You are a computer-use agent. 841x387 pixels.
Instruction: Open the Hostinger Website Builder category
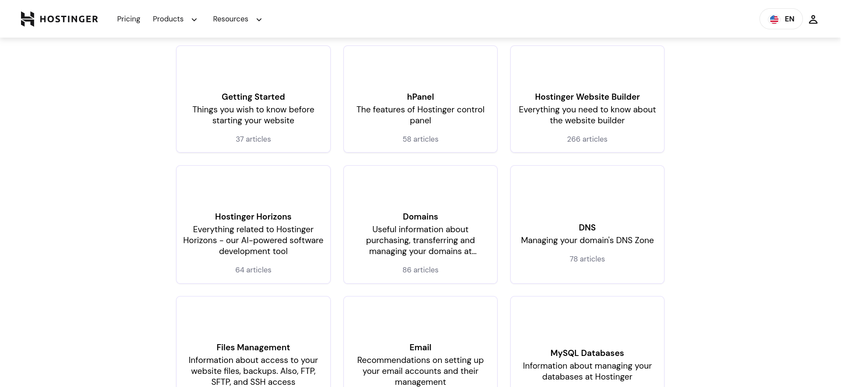(x=587, y=99)
